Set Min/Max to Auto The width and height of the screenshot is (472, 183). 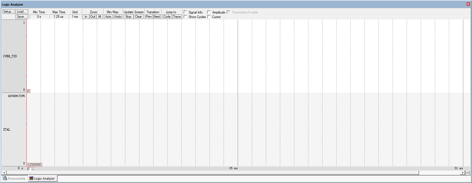click(108, 17)
